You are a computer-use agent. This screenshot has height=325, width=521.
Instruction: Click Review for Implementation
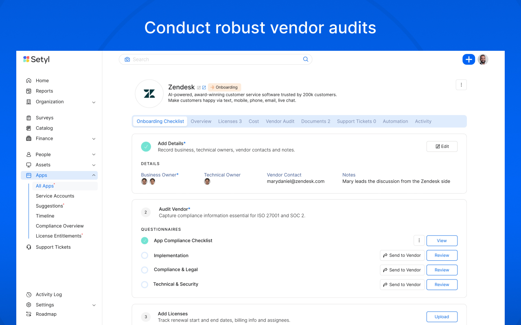click(x=442, y=256)
